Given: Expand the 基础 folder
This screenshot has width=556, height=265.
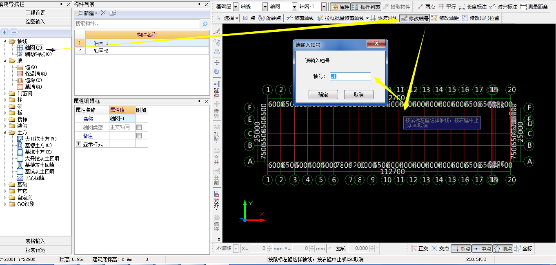Looking at the screenshot, I should tap(5, 184).
